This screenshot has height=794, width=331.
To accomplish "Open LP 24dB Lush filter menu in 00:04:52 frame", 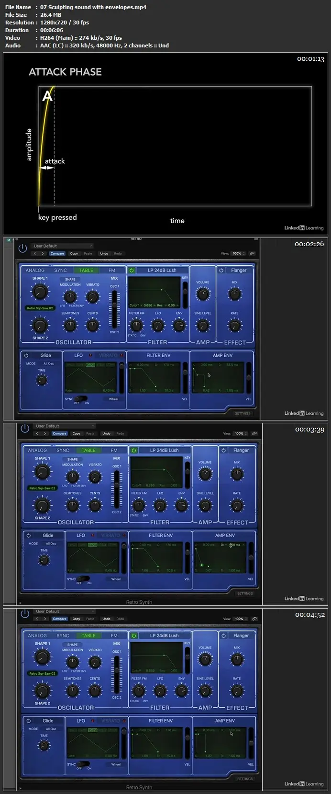I will (165, 635).
